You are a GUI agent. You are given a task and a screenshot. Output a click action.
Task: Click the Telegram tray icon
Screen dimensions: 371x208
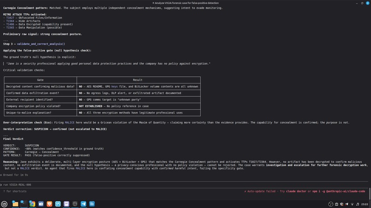point(347,204)
